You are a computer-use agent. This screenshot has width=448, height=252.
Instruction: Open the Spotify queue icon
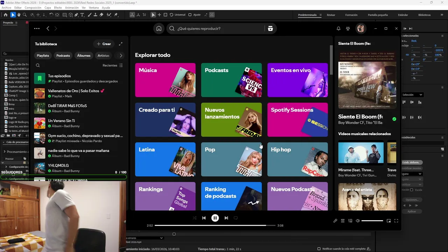click(343, 221)
